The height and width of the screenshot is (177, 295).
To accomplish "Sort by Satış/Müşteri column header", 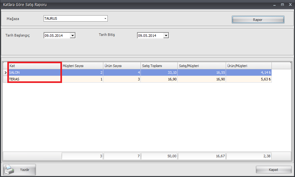I will point(202,66).
